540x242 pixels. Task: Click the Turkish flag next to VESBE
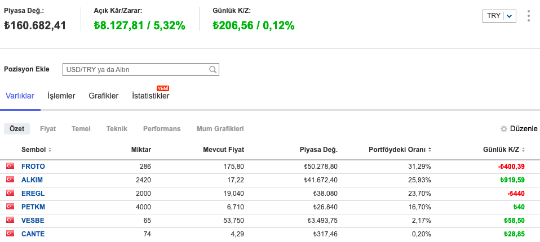[10, 221]
